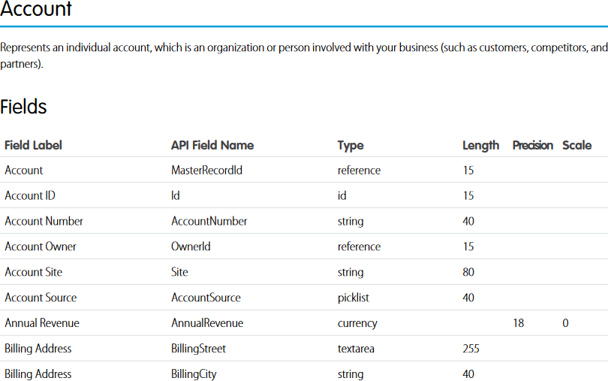Select the BillingCity API field name
608x381 pixels.
tap(194, 374)
